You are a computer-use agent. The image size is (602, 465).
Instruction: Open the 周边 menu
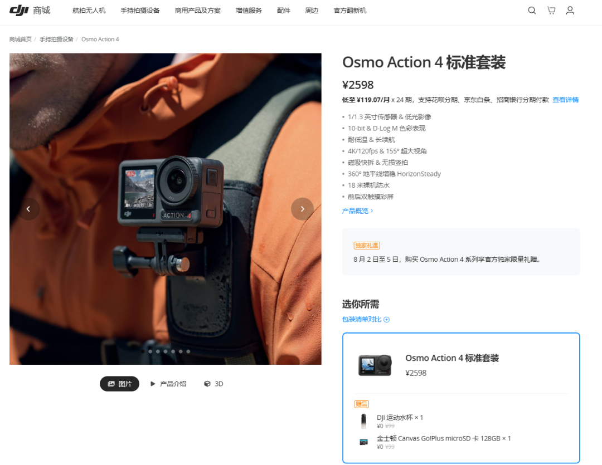pyautogui.click(x=312, y=11)
